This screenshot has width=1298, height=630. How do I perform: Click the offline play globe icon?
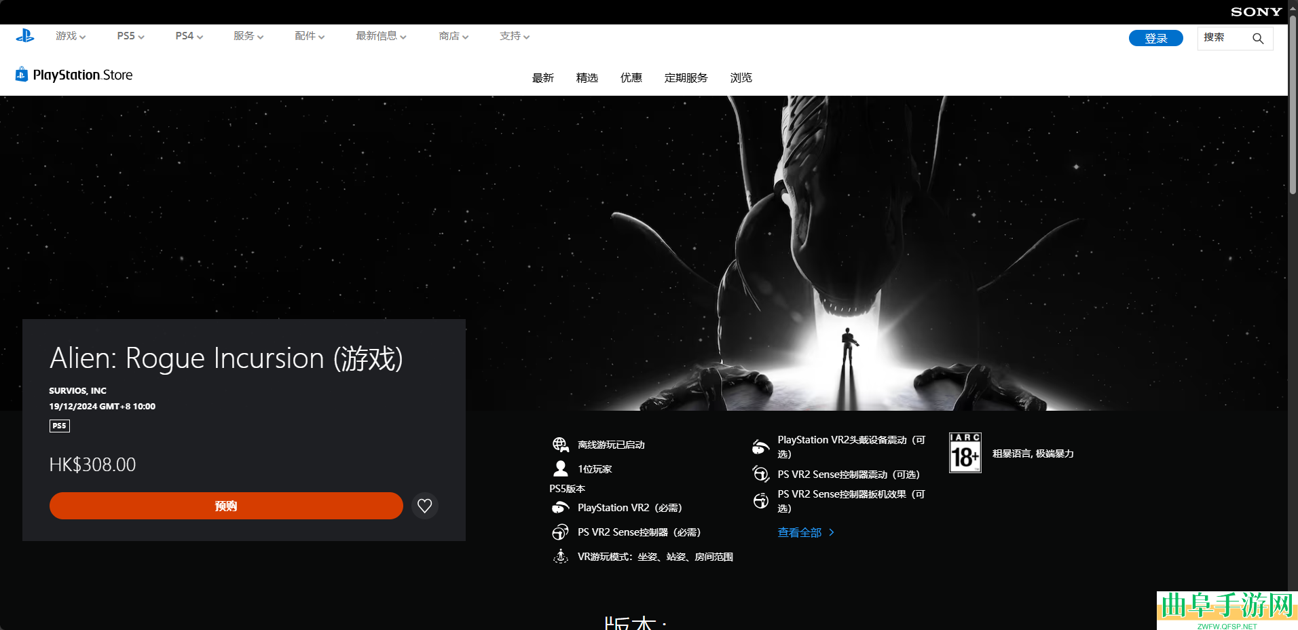coord(560,445)
